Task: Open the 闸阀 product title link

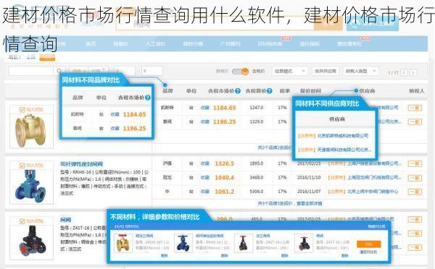Action: pyautogui.click(x=66, y=220)
